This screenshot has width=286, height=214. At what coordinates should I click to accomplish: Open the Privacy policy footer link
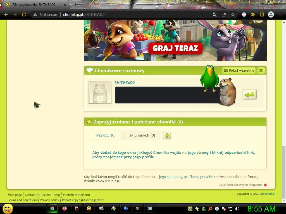click(49, 200)
